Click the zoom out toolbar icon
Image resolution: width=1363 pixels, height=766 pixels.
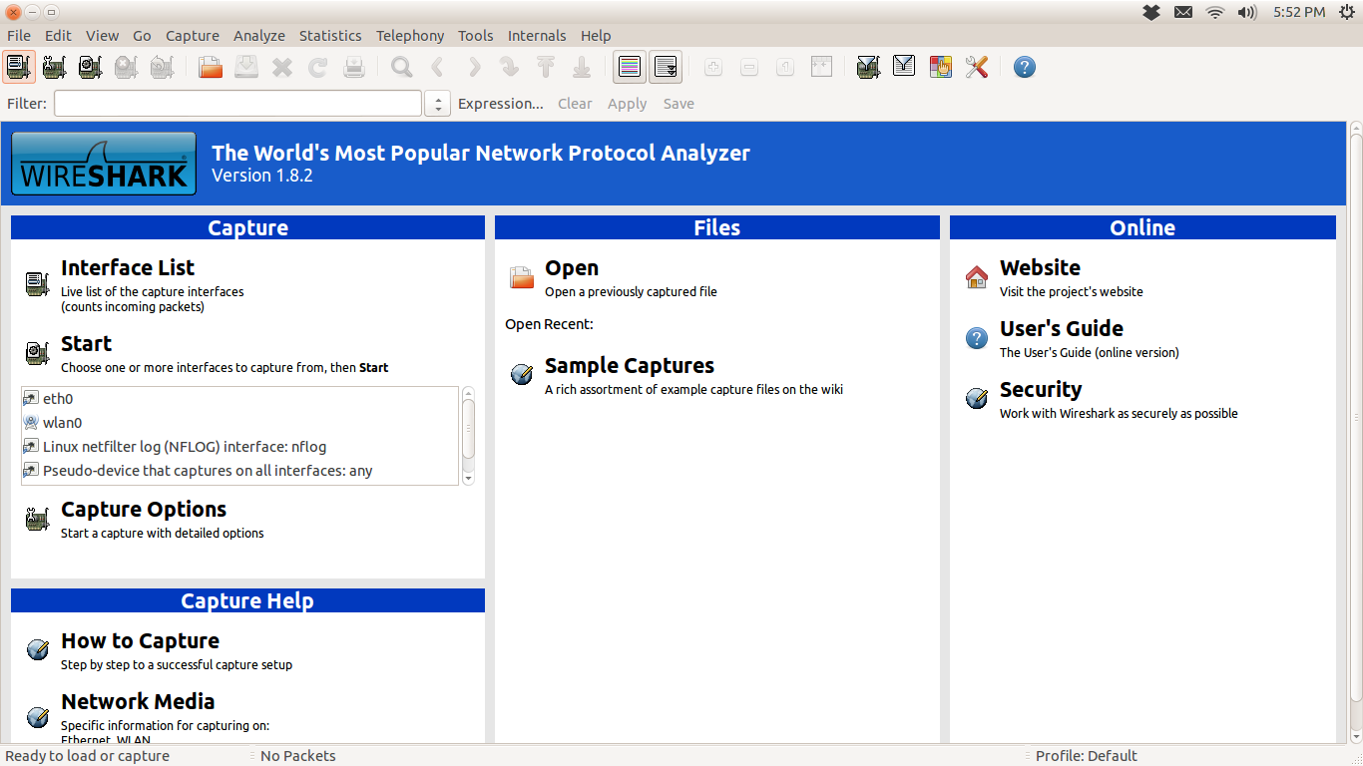point(749,67)
